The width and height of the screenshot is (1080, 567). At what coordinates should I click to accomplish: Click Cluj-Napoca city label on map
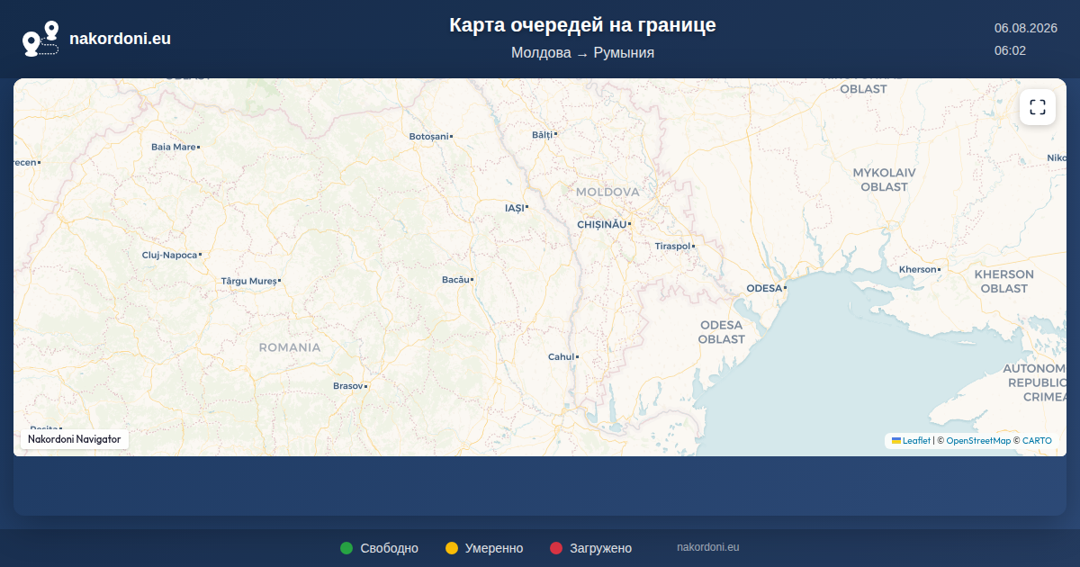169,256
